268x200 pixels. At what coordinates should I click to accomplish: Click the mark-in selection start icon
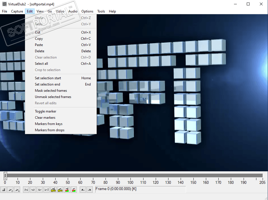coord(83,189)
